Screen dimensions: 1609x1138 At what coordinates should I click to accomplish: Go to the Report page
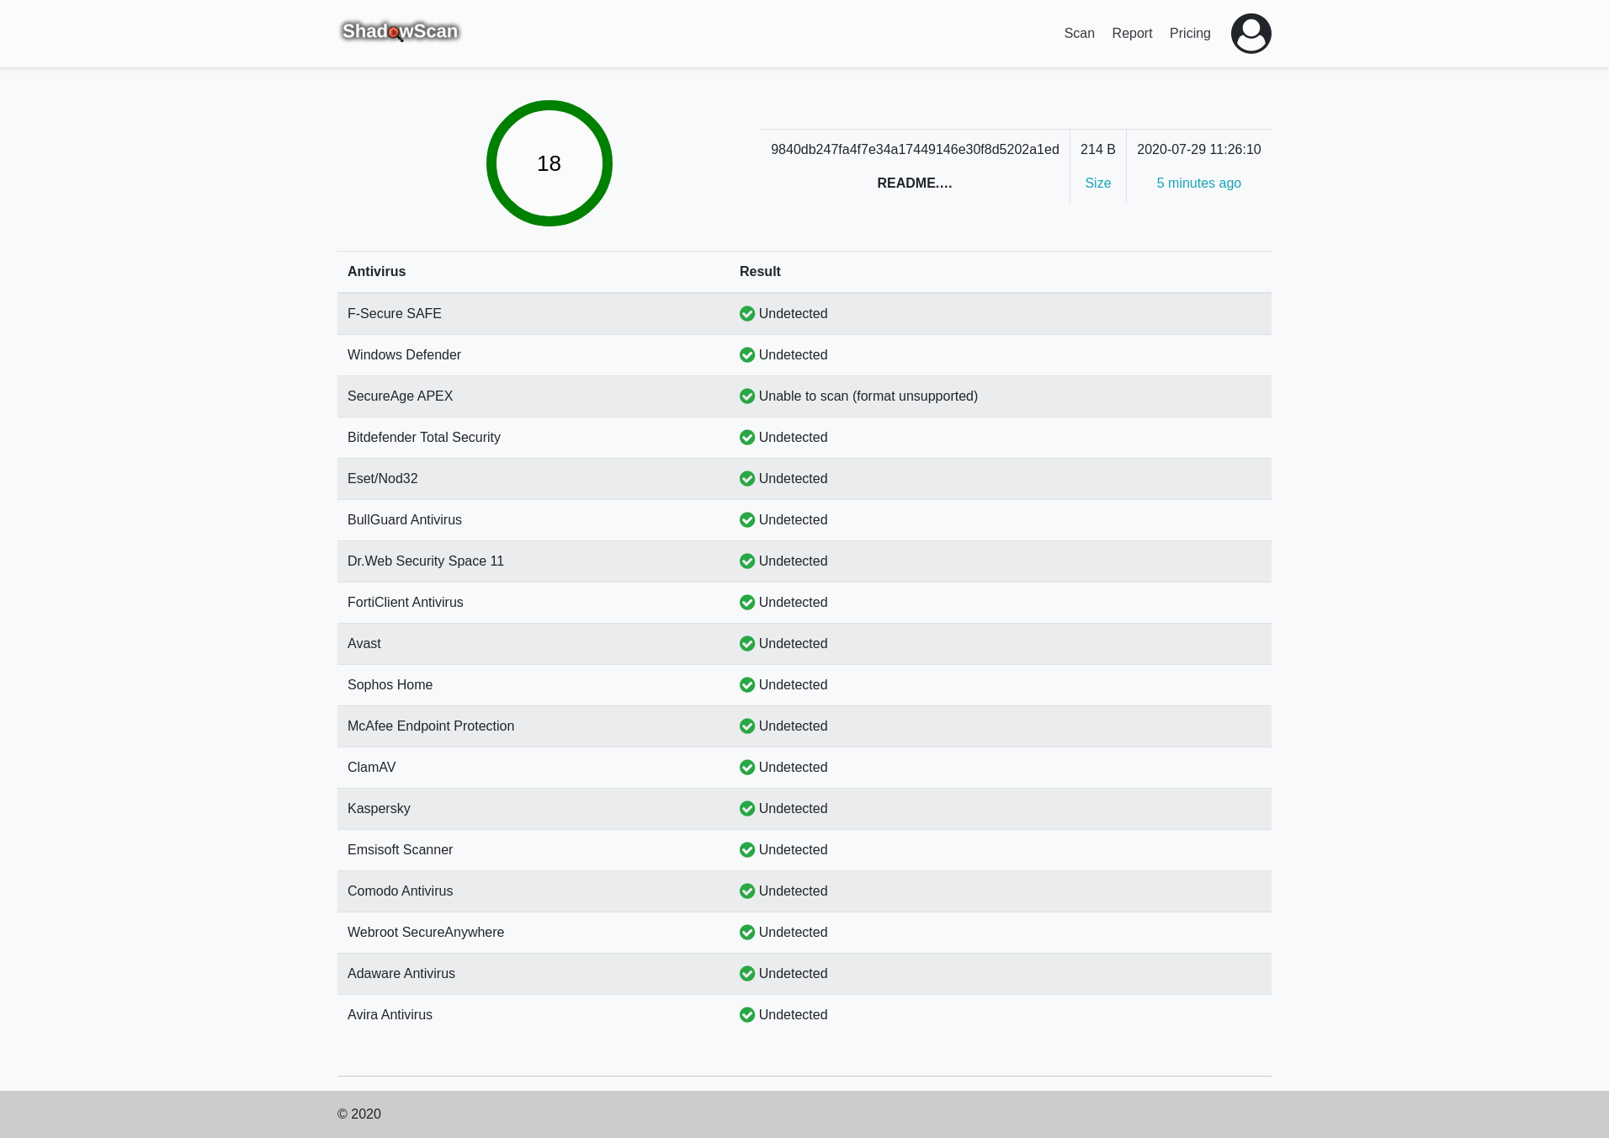click(x=1132, y=34)
